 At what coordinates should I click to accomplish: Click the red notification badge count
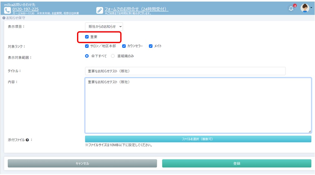click(x=295, y=6)
